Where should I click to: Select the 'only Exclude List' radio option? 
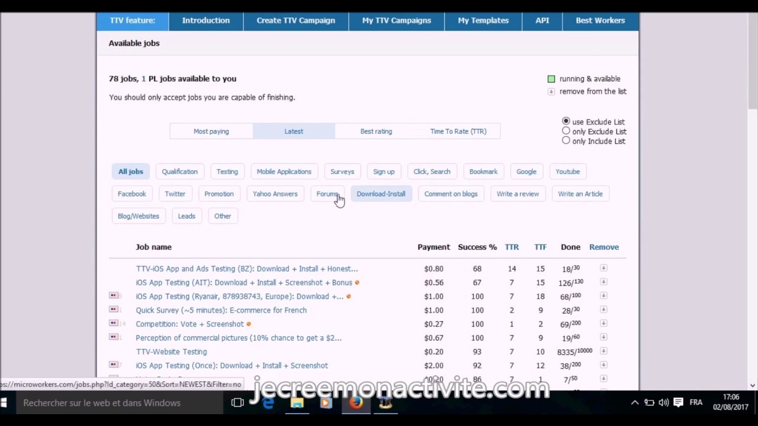pyautogui.click(x=566, y=131)
